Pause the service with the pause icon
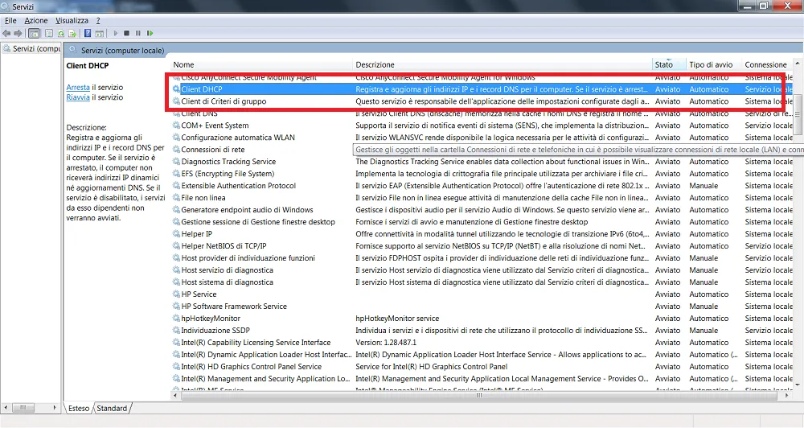 point(138,33)
